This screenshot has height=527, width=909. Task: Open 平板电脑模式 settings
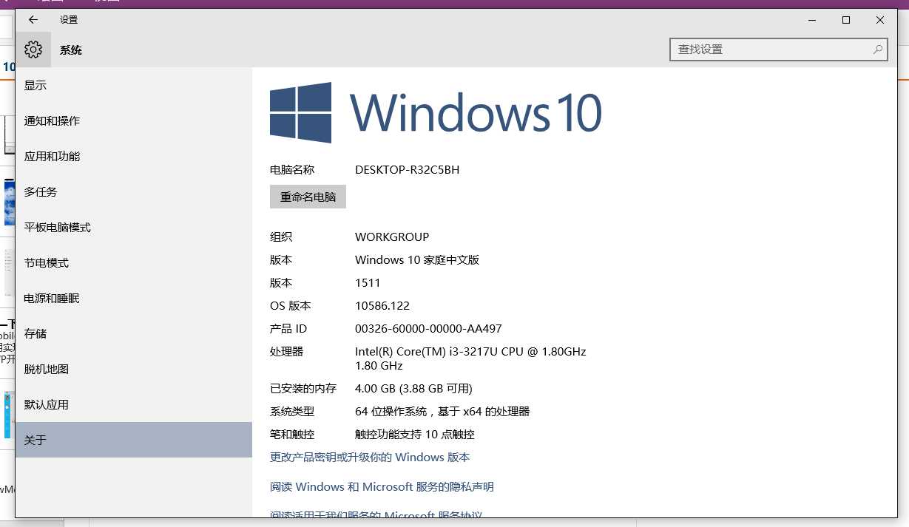click(x=134, y=228)
